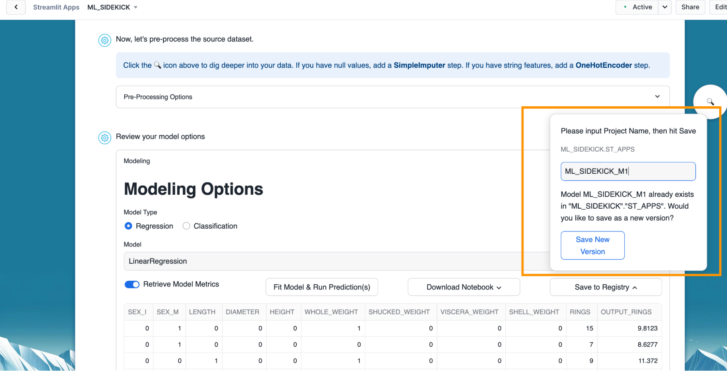Go to Streamlit Apps breadcrumb

click(x=56, y=7)
